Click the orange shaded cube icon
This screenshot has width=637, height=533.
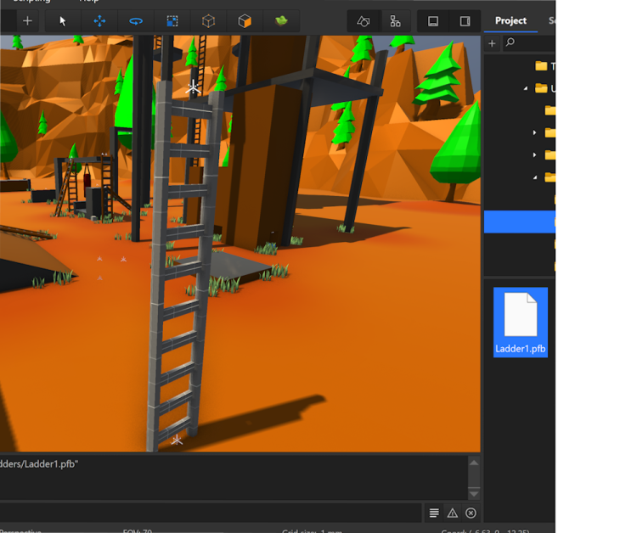245,21
